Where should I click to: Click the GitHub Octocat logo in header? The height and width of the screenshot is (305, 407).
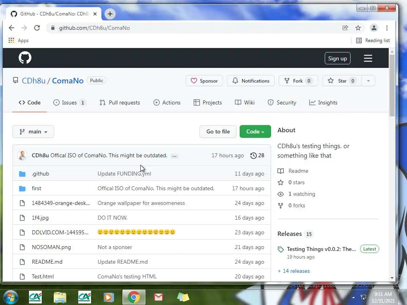25,58
